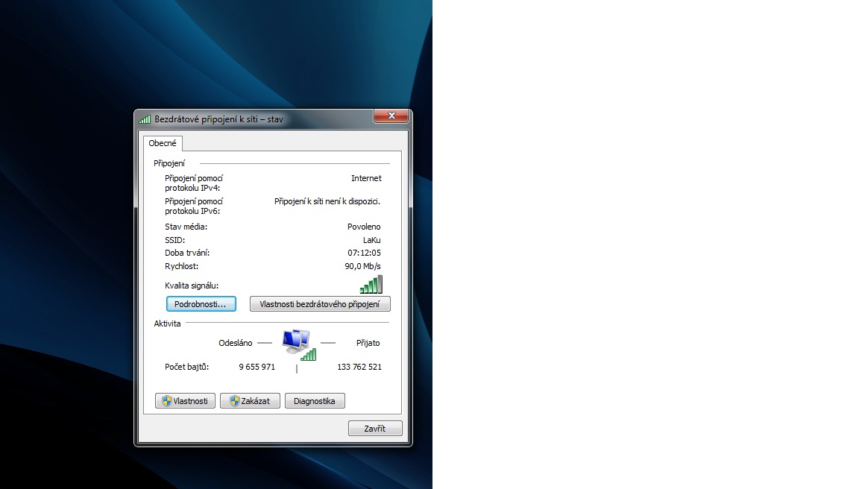Click the window title Bezdrátové připojení k síti – stav
The height and width of the screenshot is (489, 859).
(218, 119)
